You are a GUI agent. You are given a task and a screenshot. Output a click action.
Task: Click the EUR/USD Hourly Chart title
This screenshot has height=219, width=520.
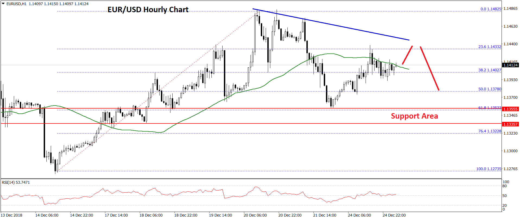[x=148, y=10]
